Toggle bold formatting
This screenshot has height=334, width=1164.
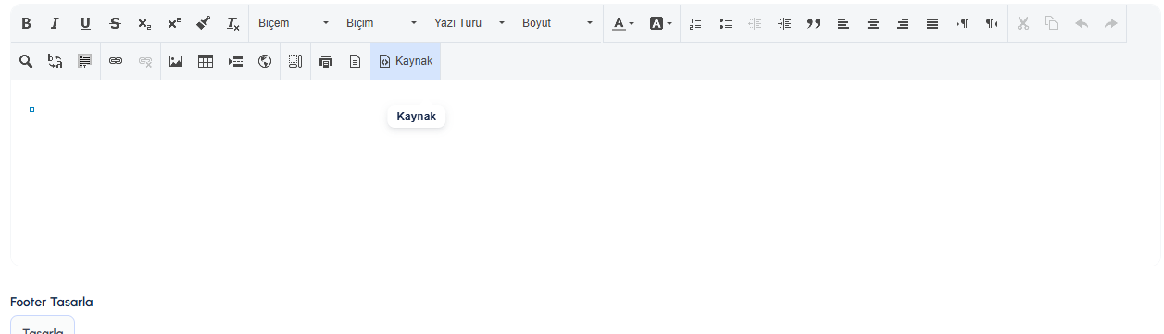26,23
